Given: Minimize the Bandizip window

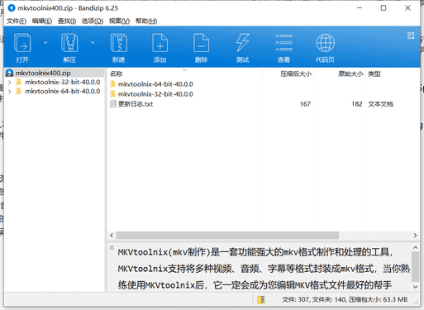Looking at the screenshot, I should click(x=360, y=8).
